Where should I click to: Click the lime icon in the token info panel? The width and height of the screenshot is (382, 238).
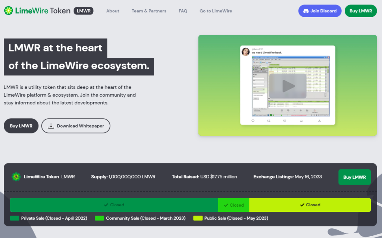click(x=16, y=177)
